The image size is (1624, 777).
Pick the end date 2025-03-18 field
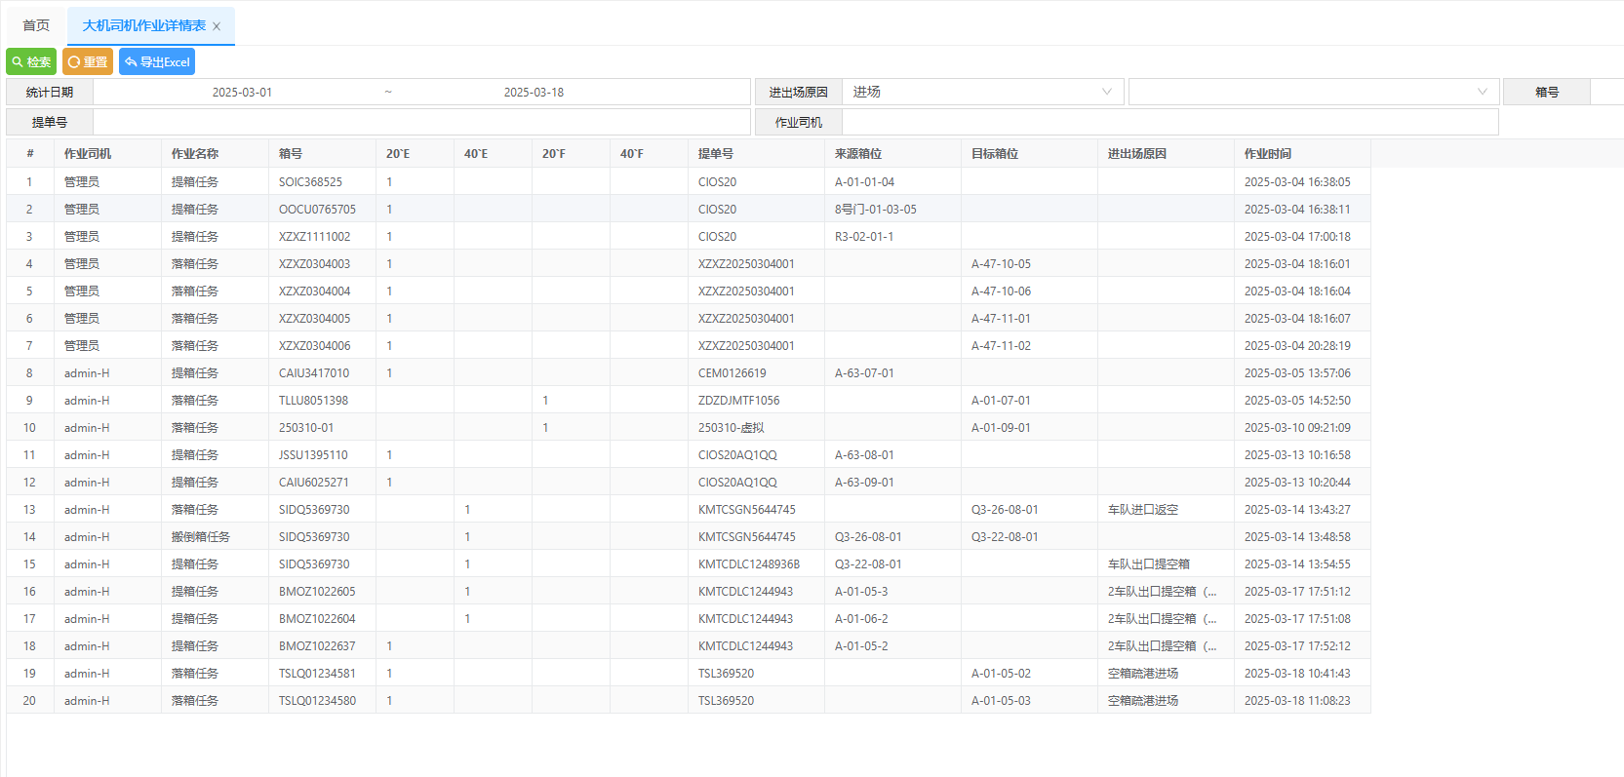[534, 92]
